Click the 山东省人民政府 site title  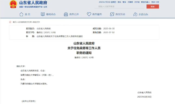[33, 3]
